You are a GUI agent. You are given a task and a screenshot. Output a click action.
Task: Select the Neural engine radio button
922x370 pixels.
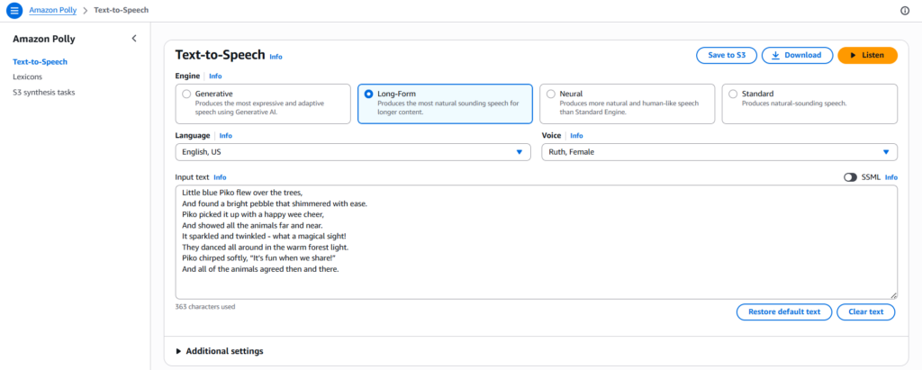pos(550,94)
